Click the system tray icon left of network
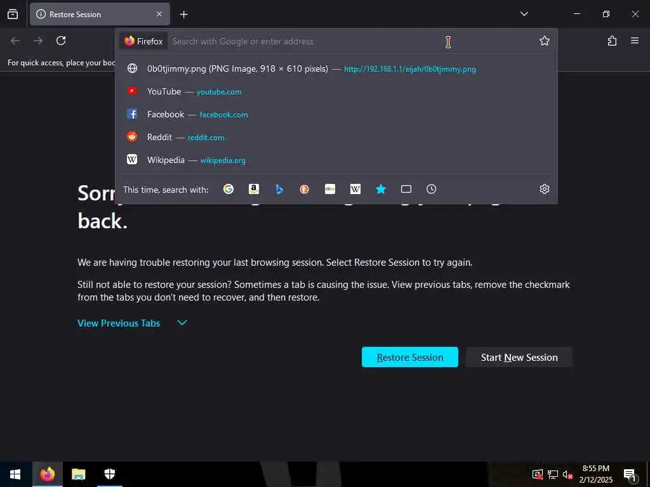 point(538,474)
